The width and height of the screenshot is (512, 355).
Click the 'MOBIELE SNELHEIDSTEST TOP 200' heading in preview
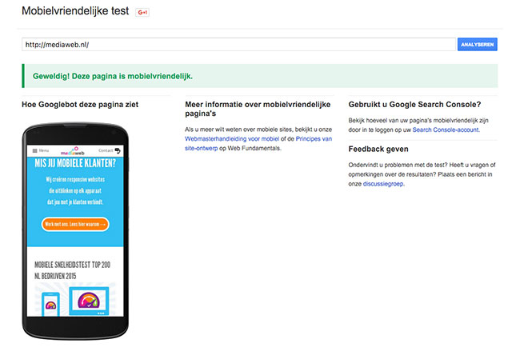tap(73, 270)
